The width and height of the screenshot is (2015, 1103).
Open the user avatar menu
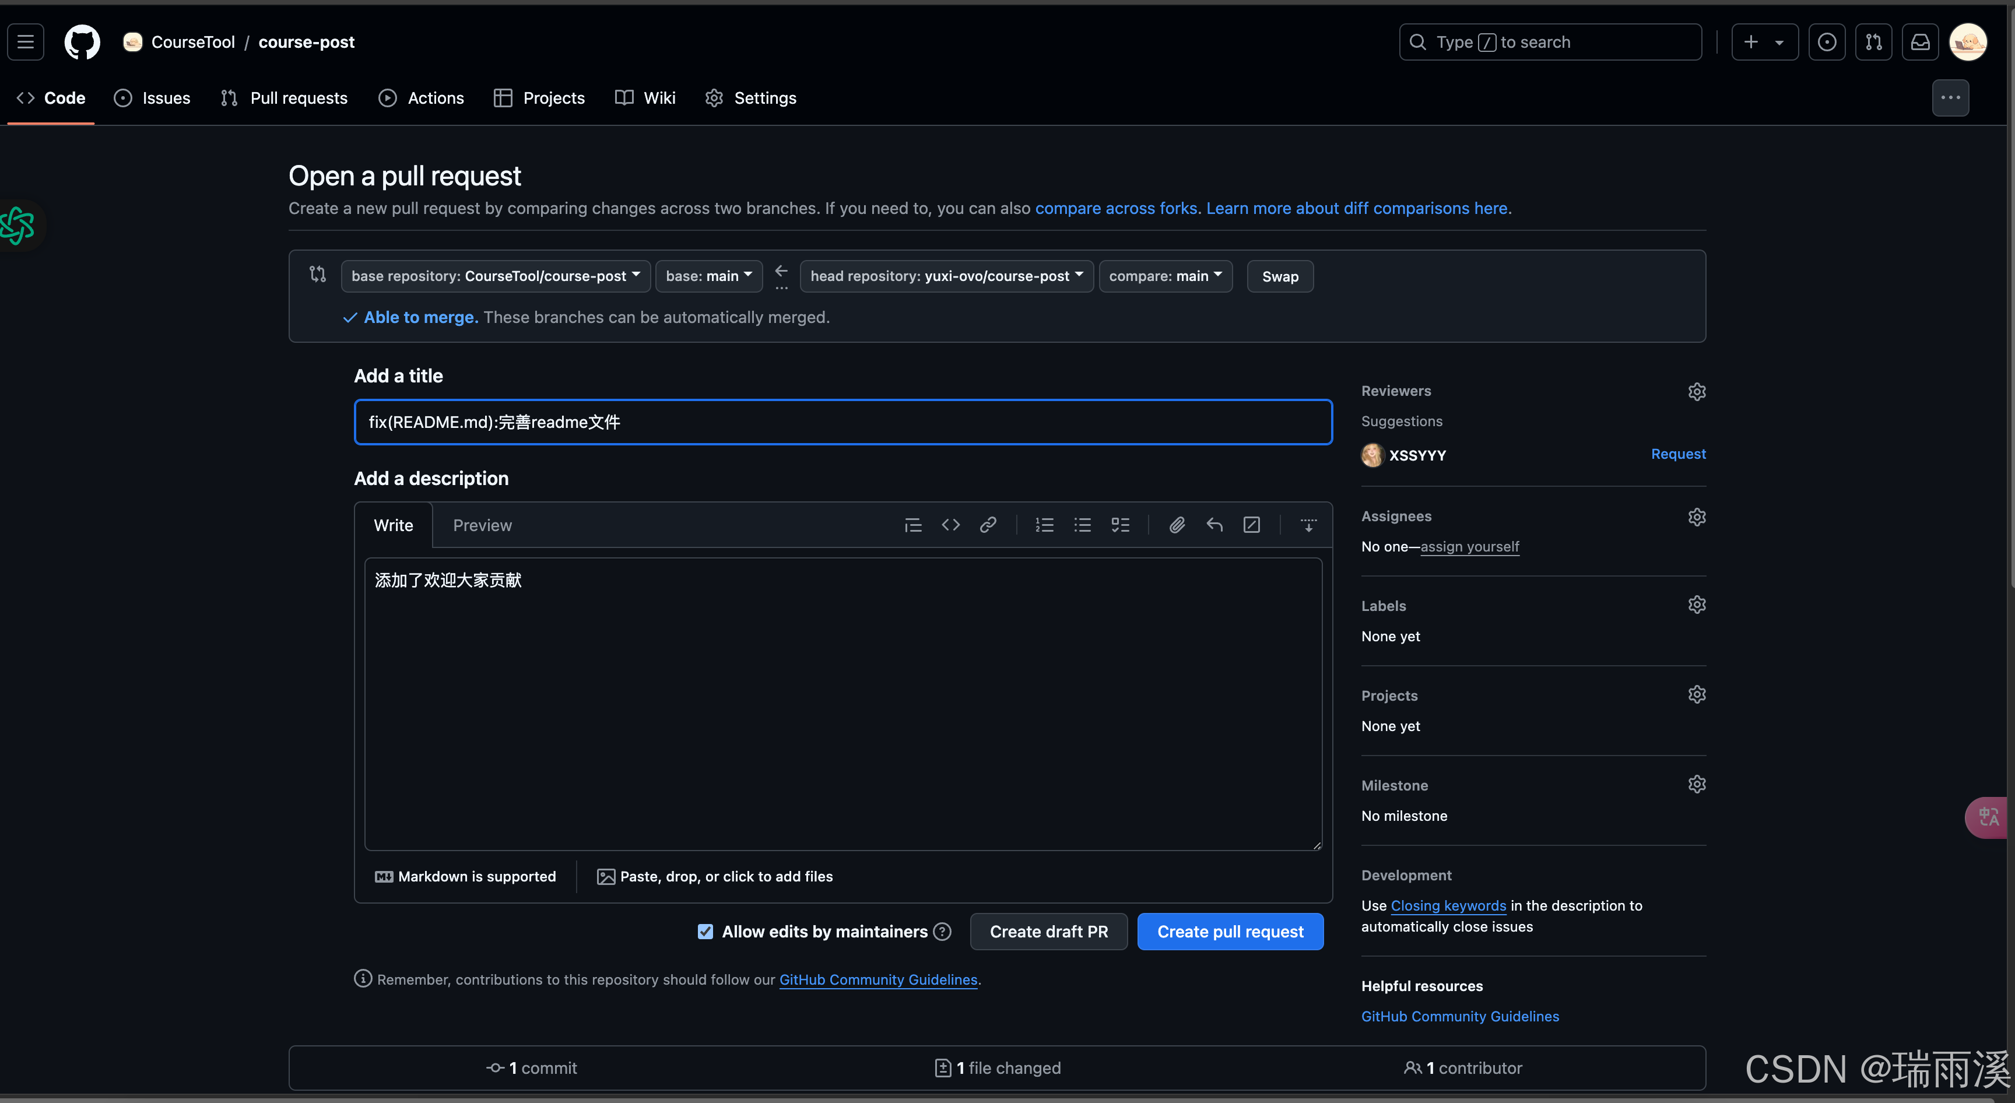pos(1968,42)
